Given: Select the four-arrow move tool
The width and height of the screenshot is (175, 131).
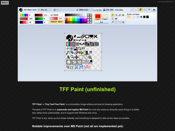Looking at the screenshot, I should [x=116, y=19].
